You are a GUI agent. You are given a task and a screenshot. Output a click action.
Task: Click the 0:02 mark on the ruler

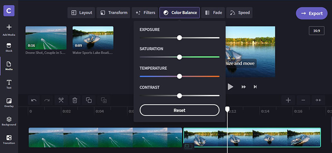66,111
